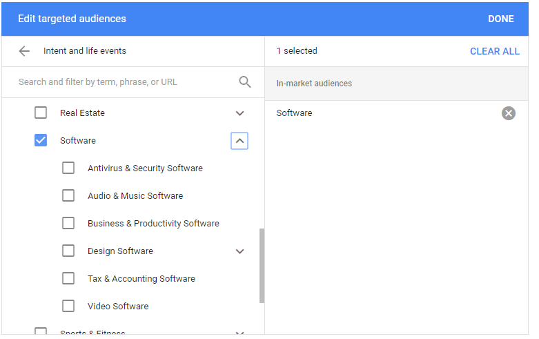Tick the Tax & Accounting Software checkbox
Viewport: 539px width, 339px height.
[x=68, y=278]
